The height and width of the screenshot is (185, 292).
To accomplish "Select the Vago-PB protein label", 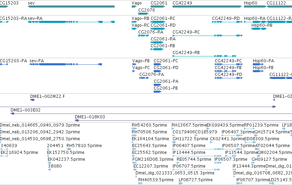I will (x=141, y=61).
